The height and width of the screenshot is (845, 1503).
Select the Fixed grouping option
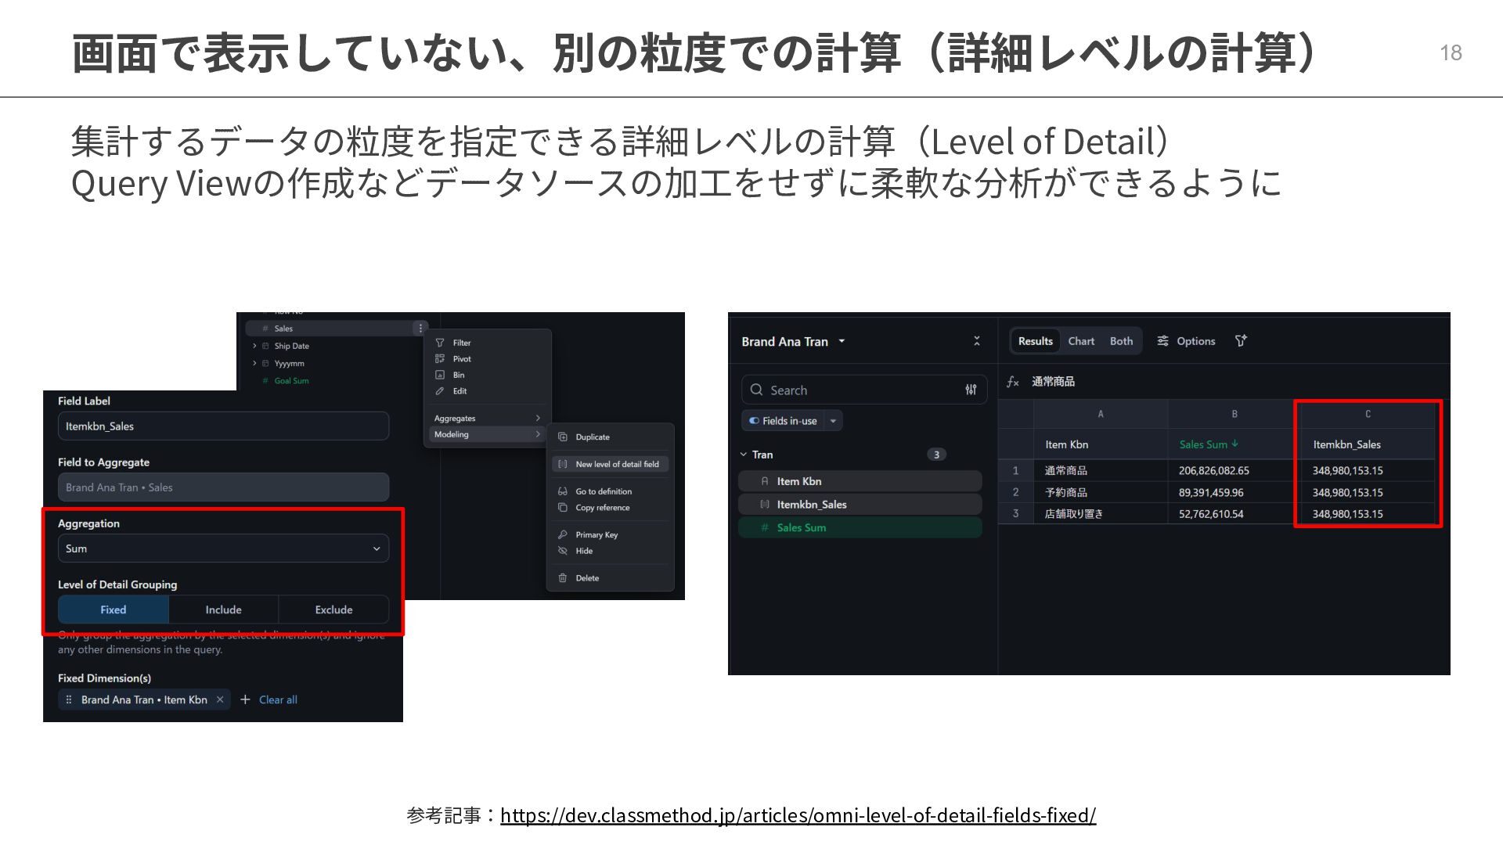[x=114, y=609]
